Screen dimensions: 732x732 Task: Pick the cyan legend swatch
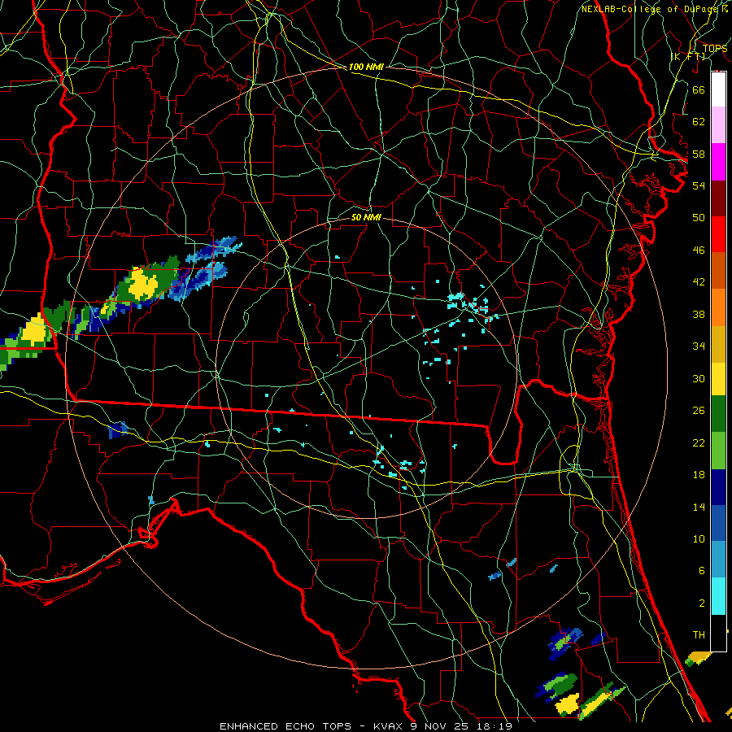[x=718, y=596]
